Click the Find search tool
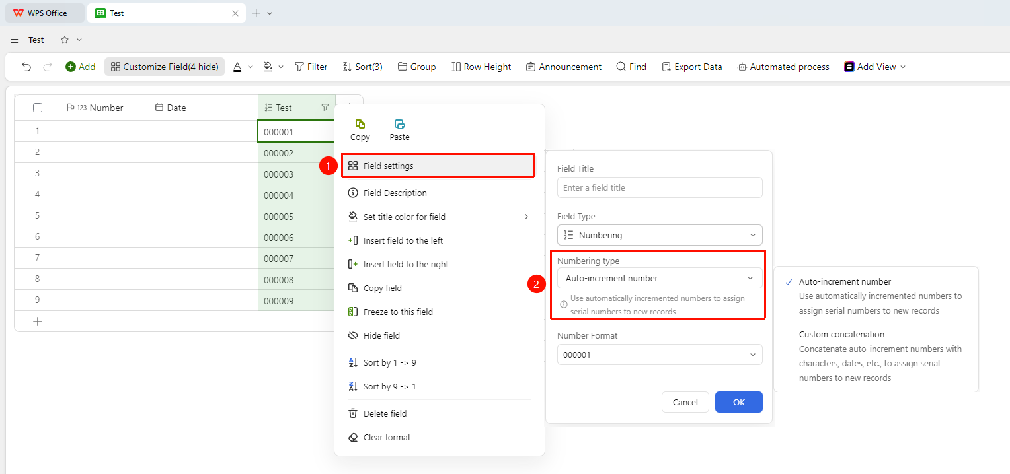The height and width of the screenshot is (474, 1010). [631, 67]
